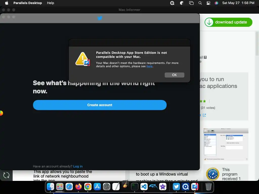Open Mac Informer from the Dock
259x194 pixels.
(185, 187)
